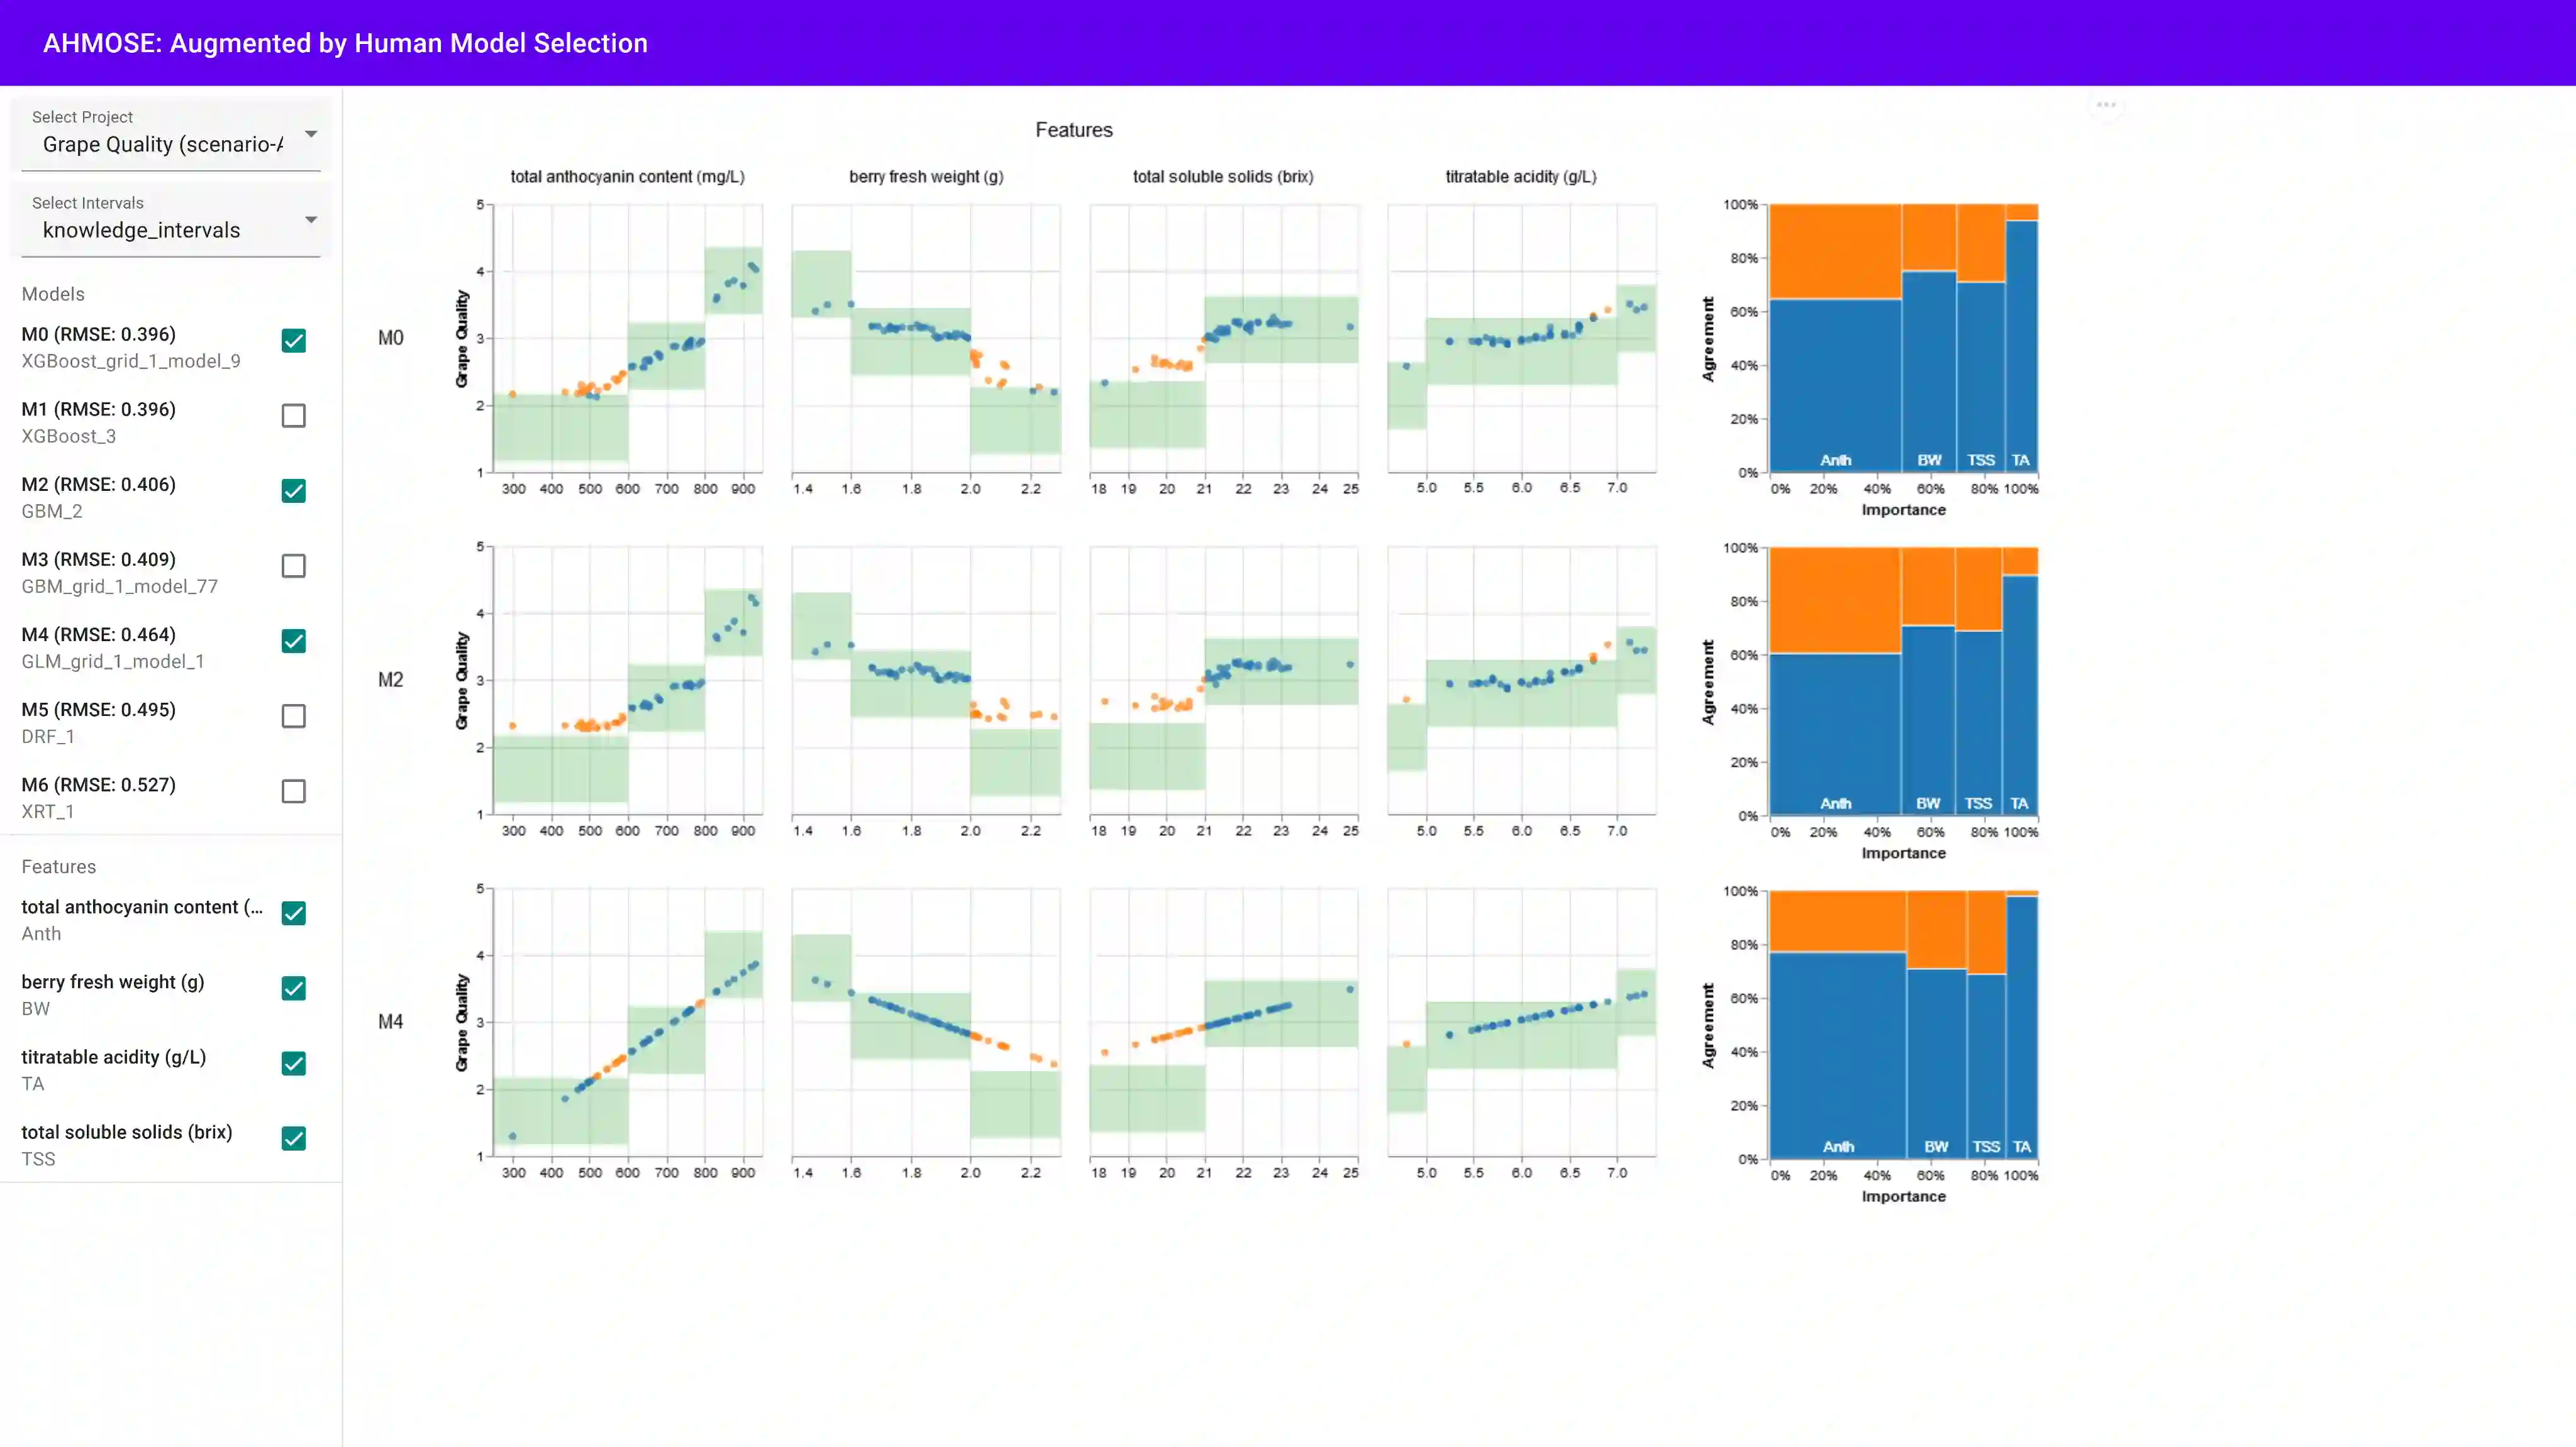This screenshot has height=1447, width=2576.
Task: Hide the berry fresh weight feature
Action: 293,988
